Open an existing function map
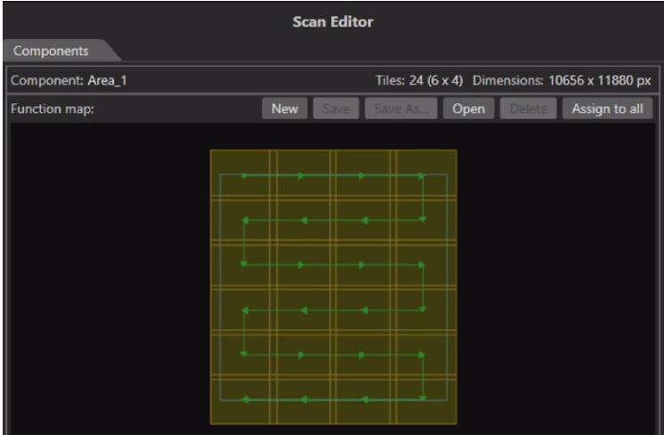 coord(468,109)
